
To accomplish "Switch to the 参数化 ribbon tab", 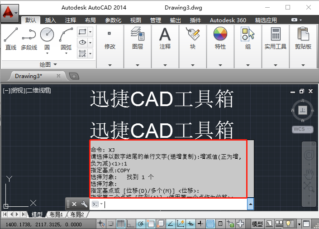I will tap(113, 20).
